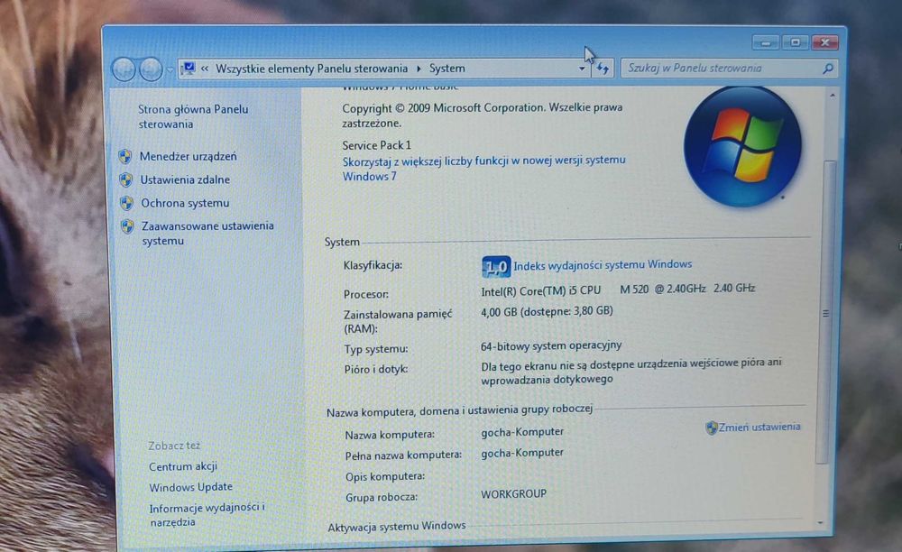Open the address bar history dropdown arrow
902x552 pixels.
pyautogui.click(x=582, y=69)
